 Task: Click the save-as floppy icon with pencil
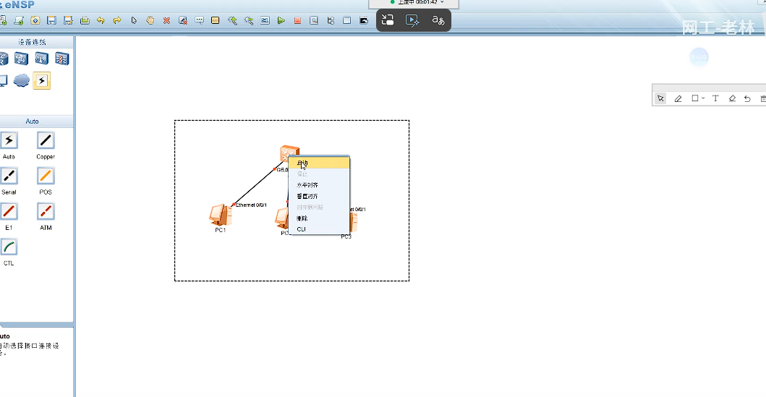pyautogui.click(x=68, y=20)
